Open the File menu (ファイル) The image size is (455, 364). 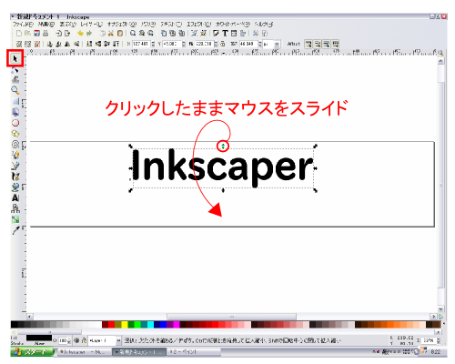23,24
